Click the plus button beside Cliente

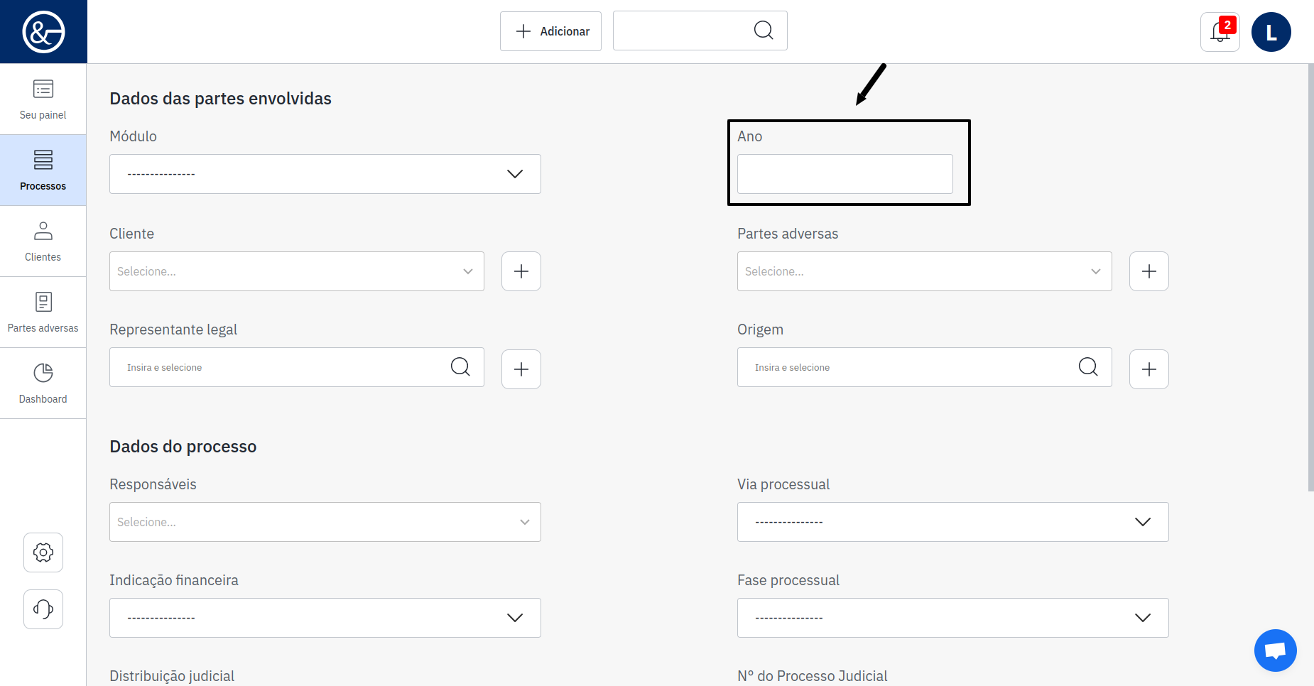click(521, 271)
